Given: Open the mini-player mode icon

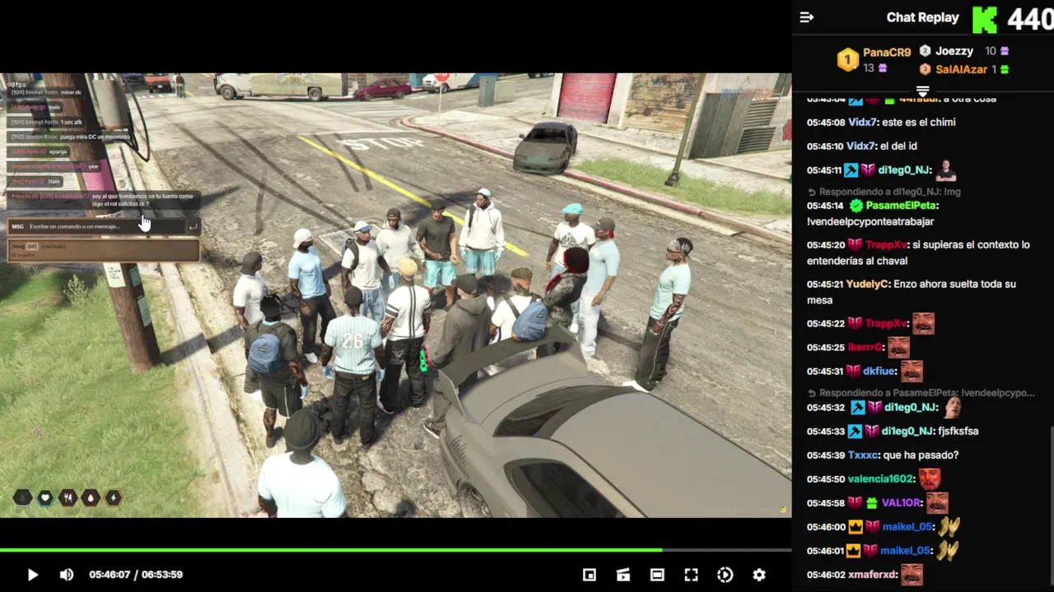Looking at the screenshot, I should [590, 575].
